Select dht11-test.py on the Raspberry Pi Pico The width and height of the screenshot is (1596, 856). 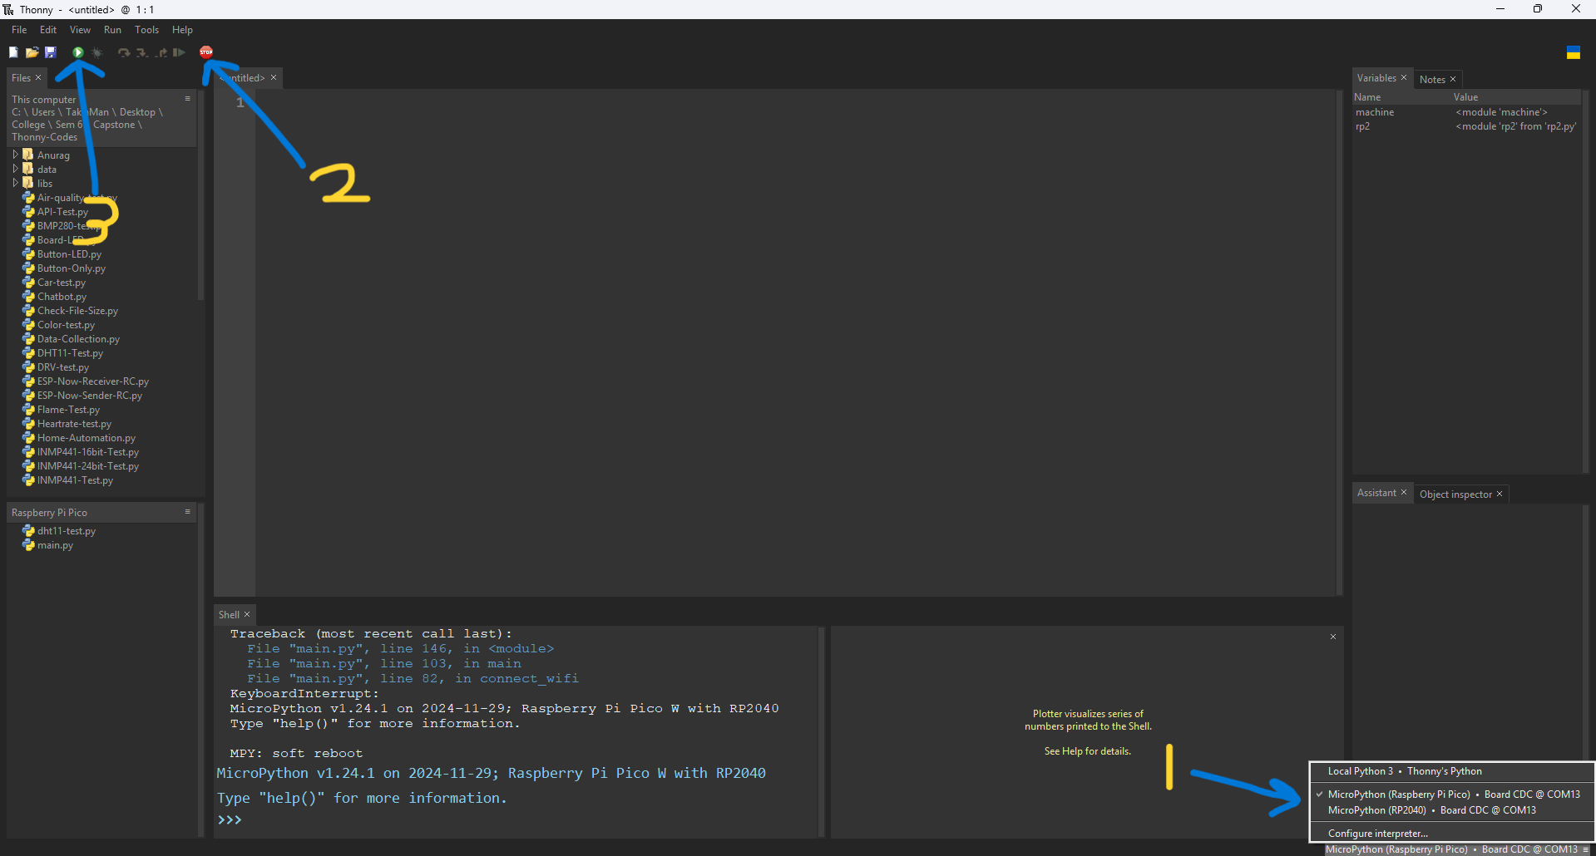point(66,531)
